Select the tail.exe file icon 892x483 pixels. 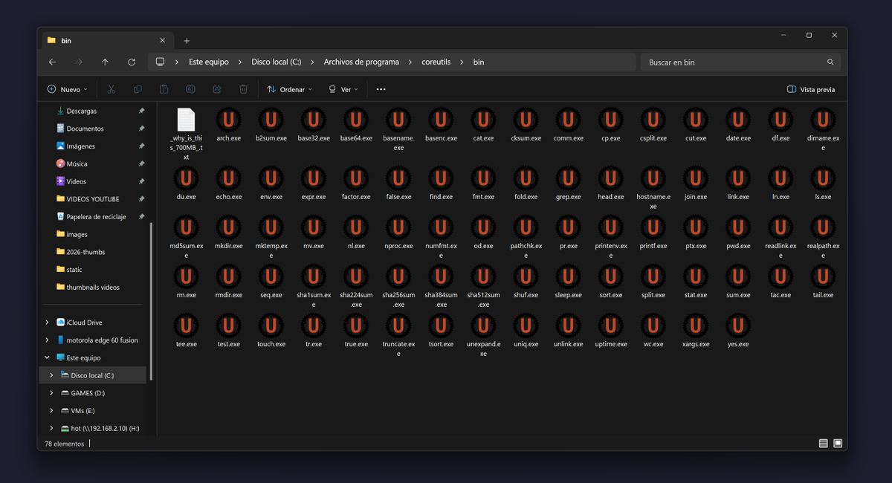pos(823,276)
